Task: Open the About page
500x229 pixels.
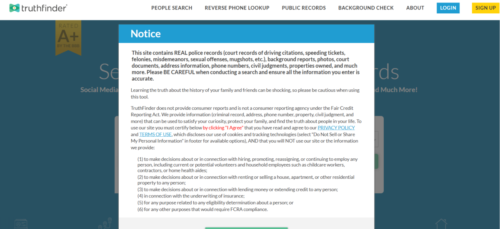Action: coord(415,8)
